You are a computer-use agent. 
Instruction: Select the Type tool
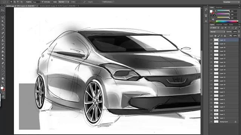(x=3, y=67)
